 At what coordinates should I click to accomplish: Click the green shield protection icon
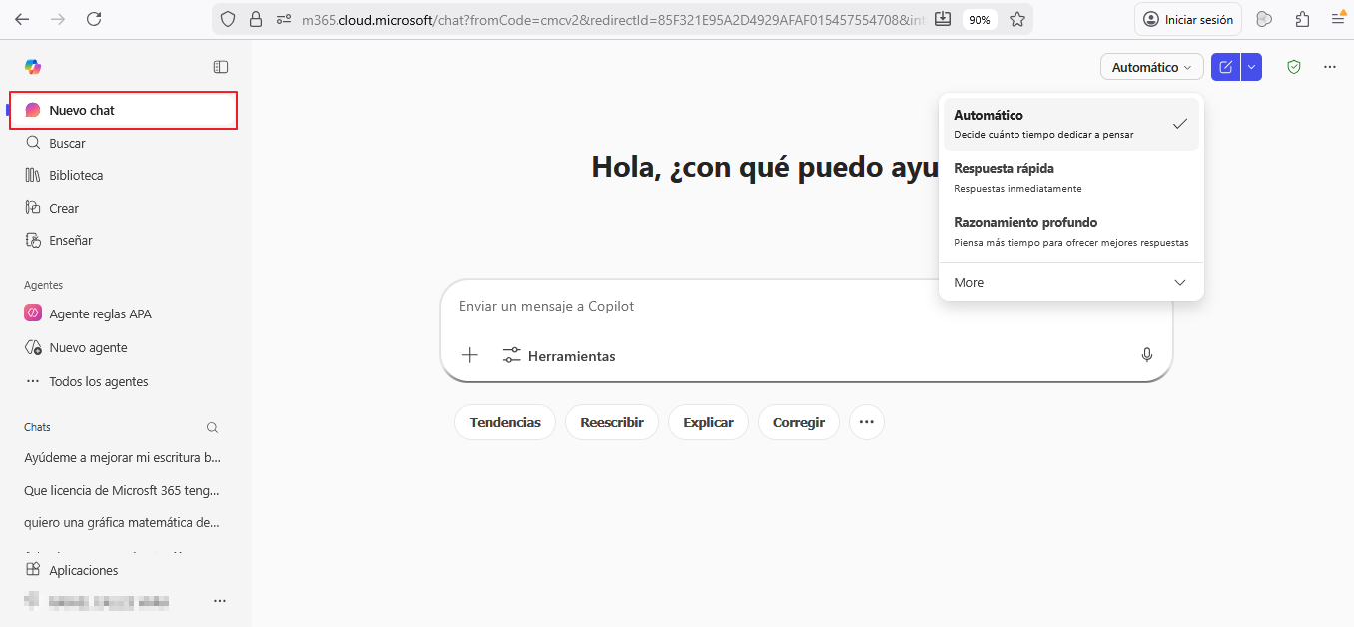[1294, 67]
